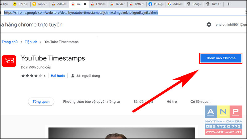This screenshot has height=139, width=247.
Task: Switch to Phương thức bảo vệ quyền riêng tư tab
Action: (91, 102)
